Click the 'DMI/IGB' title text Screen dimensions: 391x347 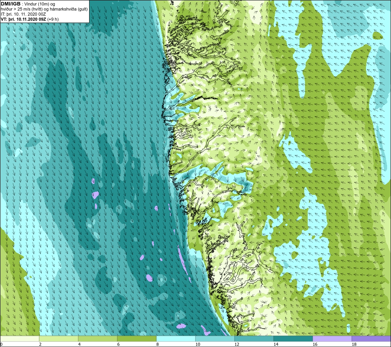click(x=11, y=4)
